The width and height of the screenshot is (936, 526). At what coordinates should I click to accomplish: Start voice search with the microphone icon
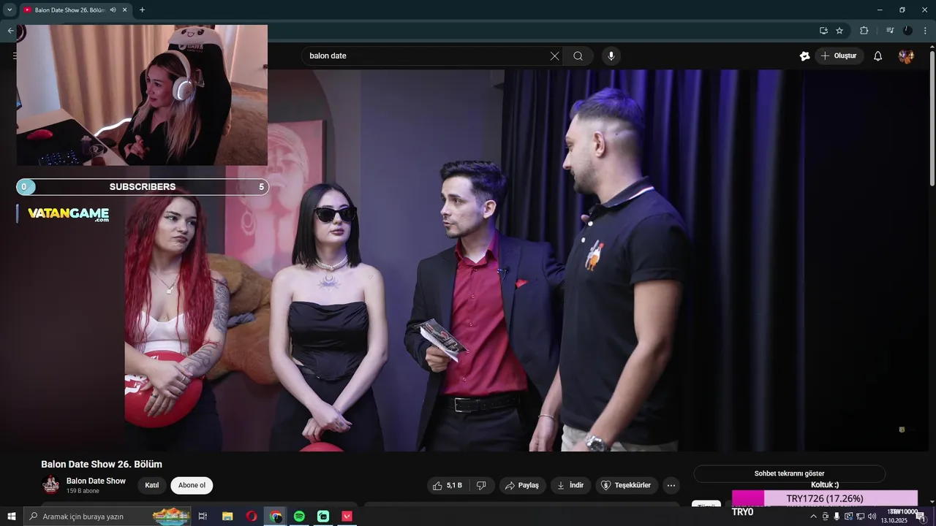(611, 56)
